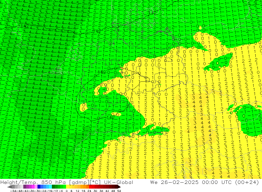Click the '[°C]' unit label
The width and height of the screenshot is (262, 192).
pyautogui.click(x=95, y=182)
